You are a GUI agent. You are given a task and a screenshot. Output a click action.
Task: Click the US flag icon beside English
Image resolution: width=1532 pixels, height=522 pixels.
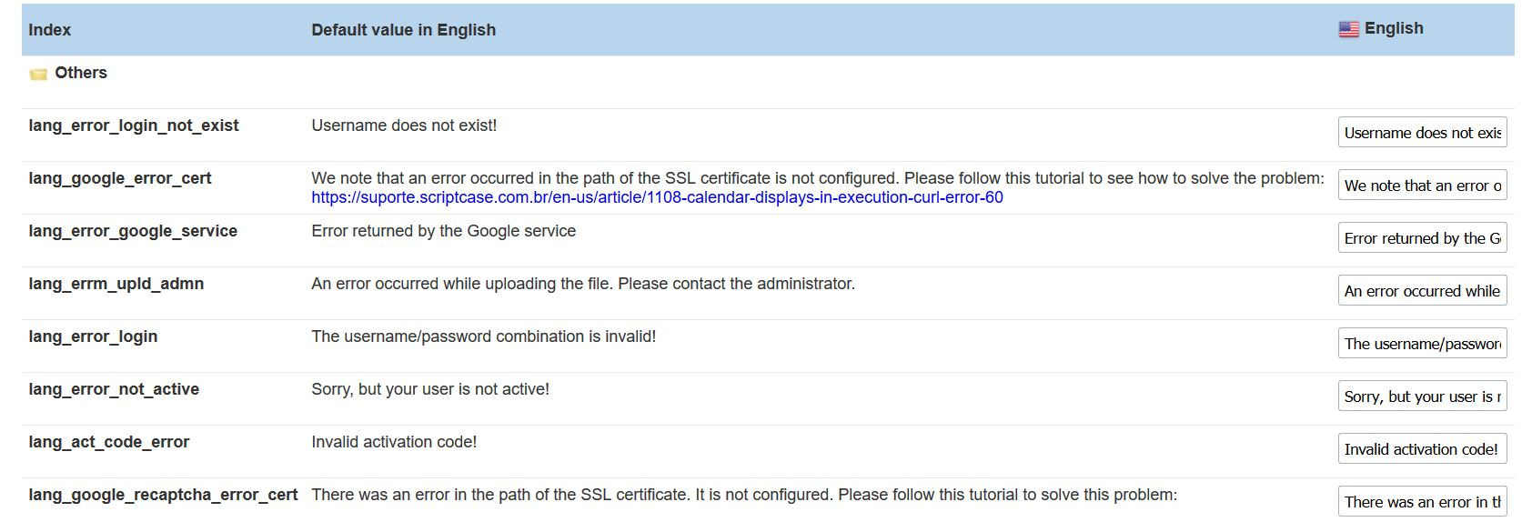tap(1349, 29)
